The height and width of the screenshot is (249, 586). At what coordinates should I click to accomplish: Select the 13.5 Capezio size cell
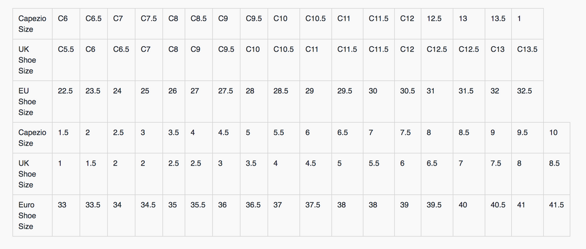(x=498, y=19)
